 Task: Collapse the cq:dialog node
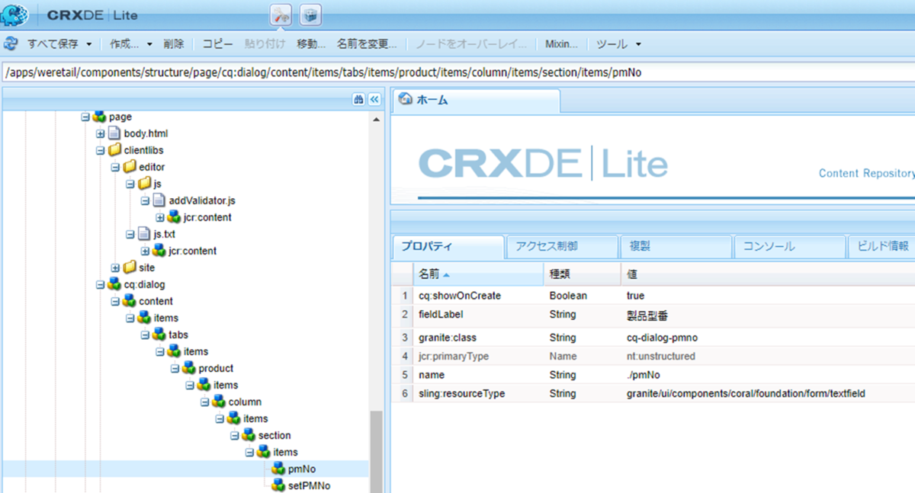pyautogui.click(x=100, y=285)
